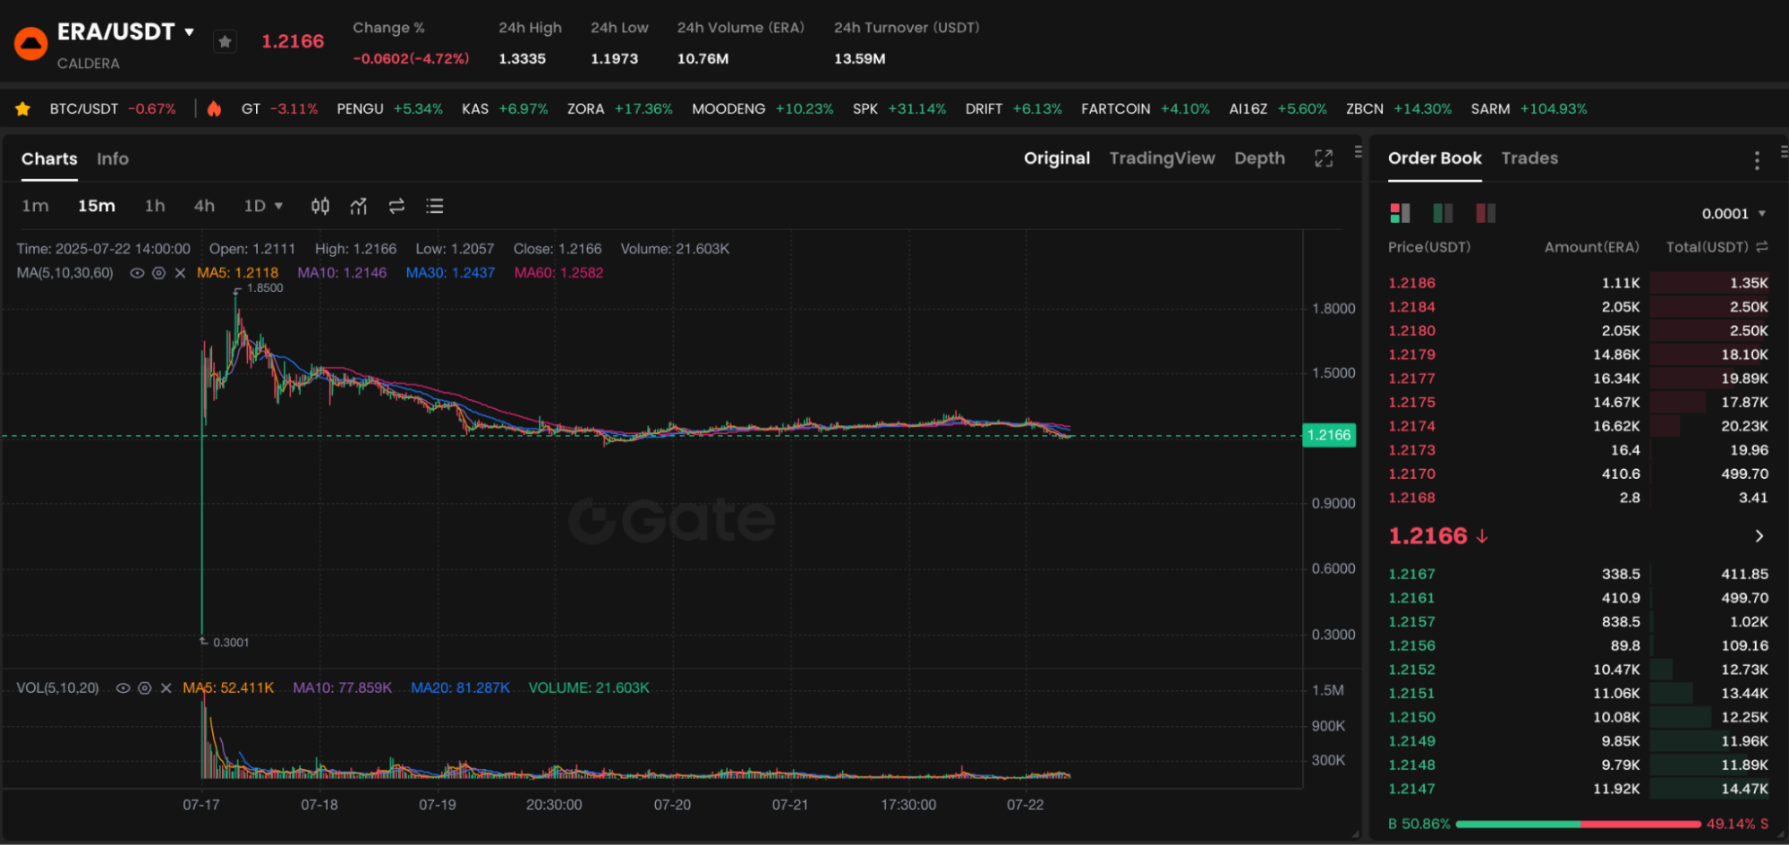This screenshot has width=1789, height=845.
Task: Open the Order Book tab
Action: [x=1435, y=158]
